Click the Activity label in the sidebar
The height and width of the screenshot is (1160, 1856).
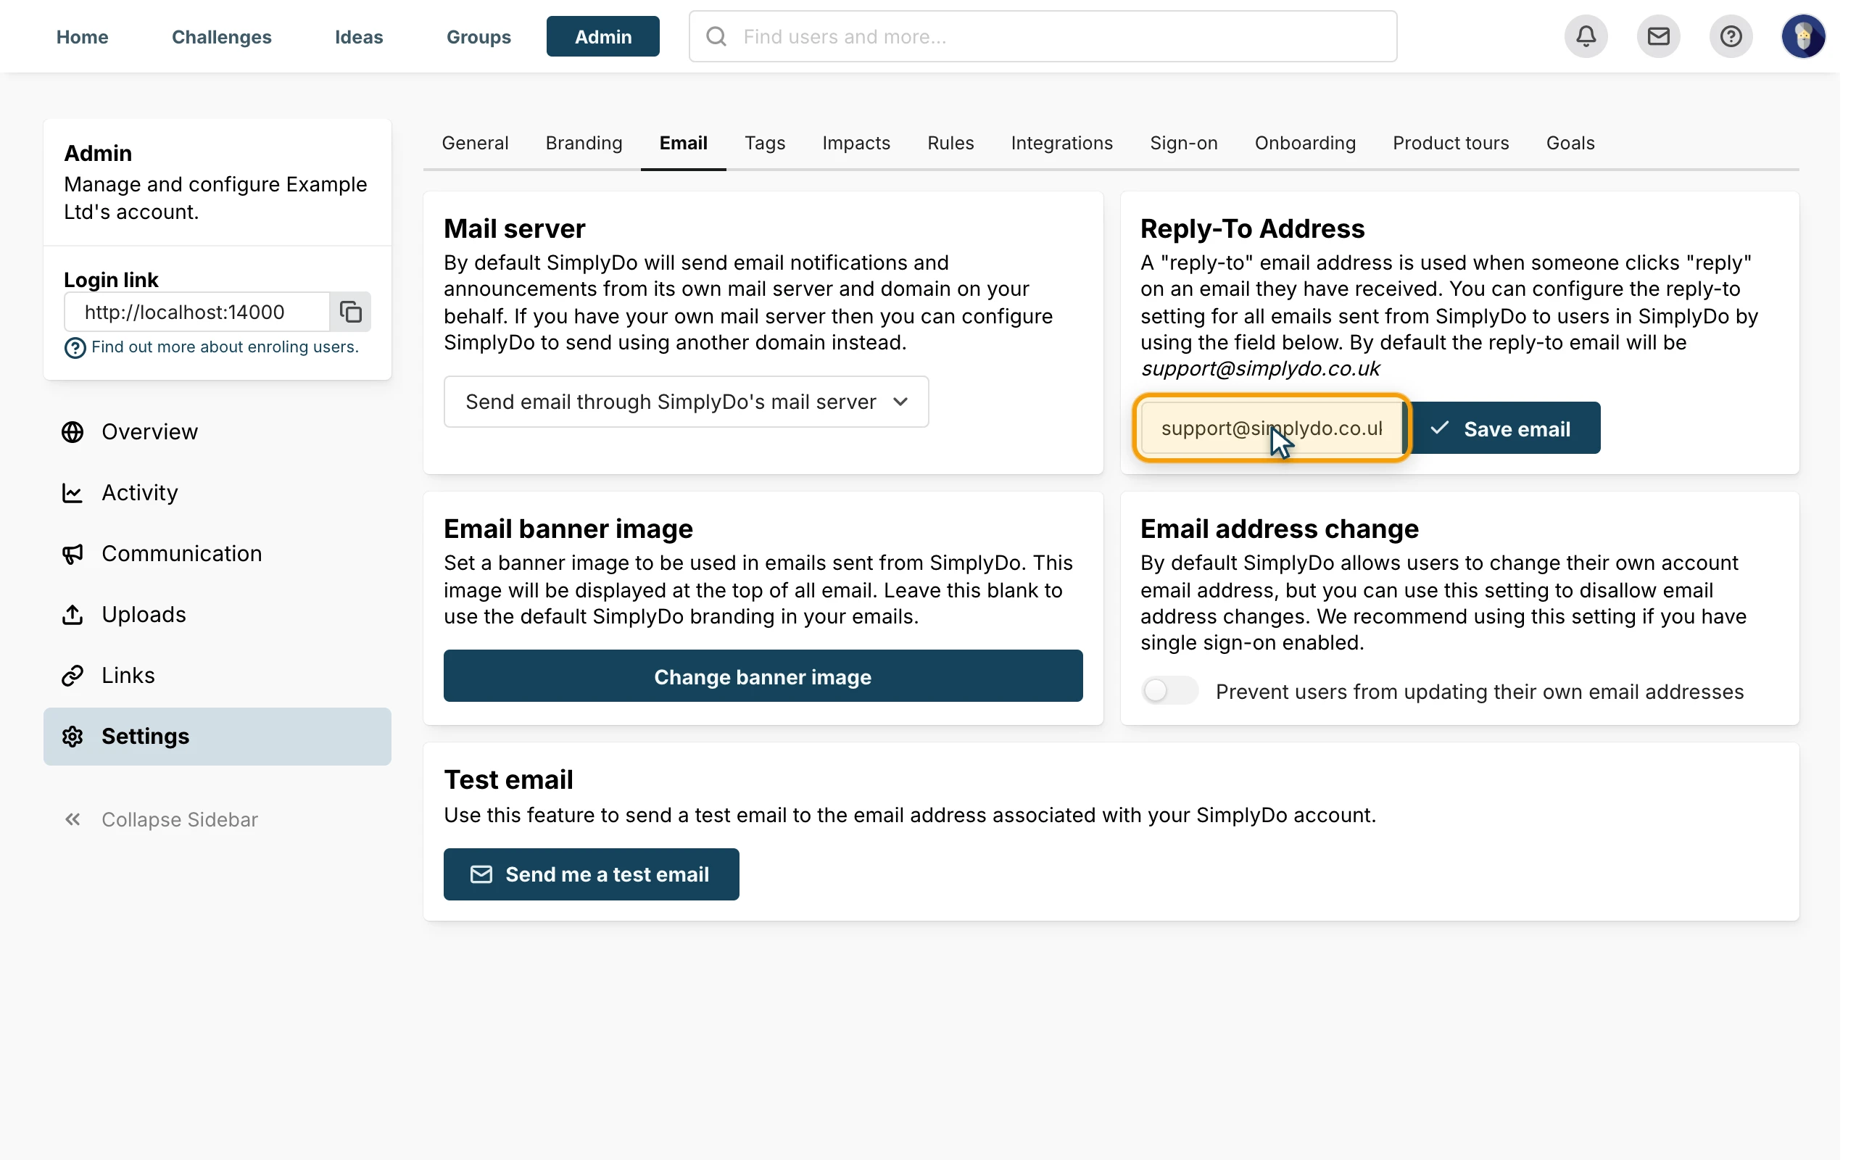(x=140, y=492)
